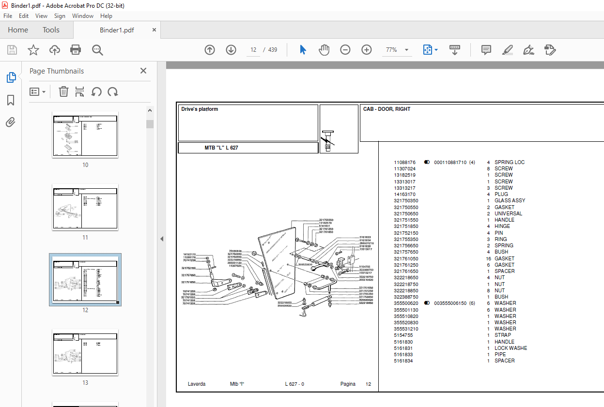The image size is (604, 407).
Task: Click 'CAB - DOOR, RIGHT' heading text
Action: pos(387,109)
